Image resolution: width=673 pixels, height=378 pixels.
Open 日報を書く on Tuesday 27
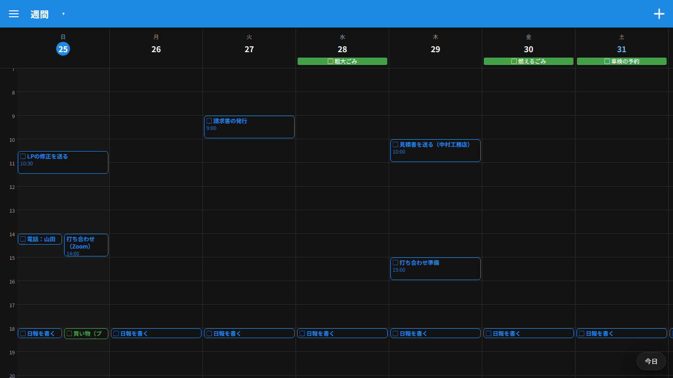pyautogui.click(x=249, y=333)
